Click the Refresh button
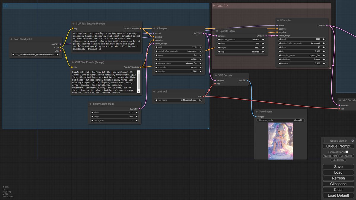This screenshot has height=200, width=356. click(x=338, y=178)
